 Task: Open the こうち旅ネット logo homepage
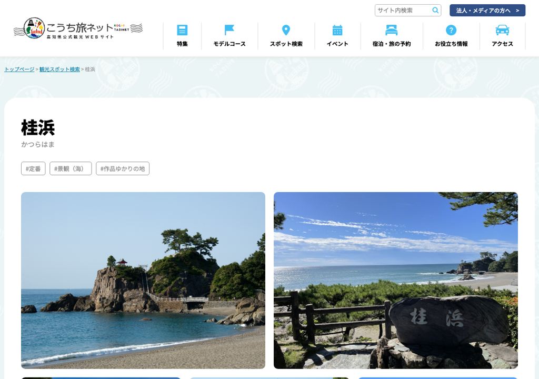pos(78,28)
